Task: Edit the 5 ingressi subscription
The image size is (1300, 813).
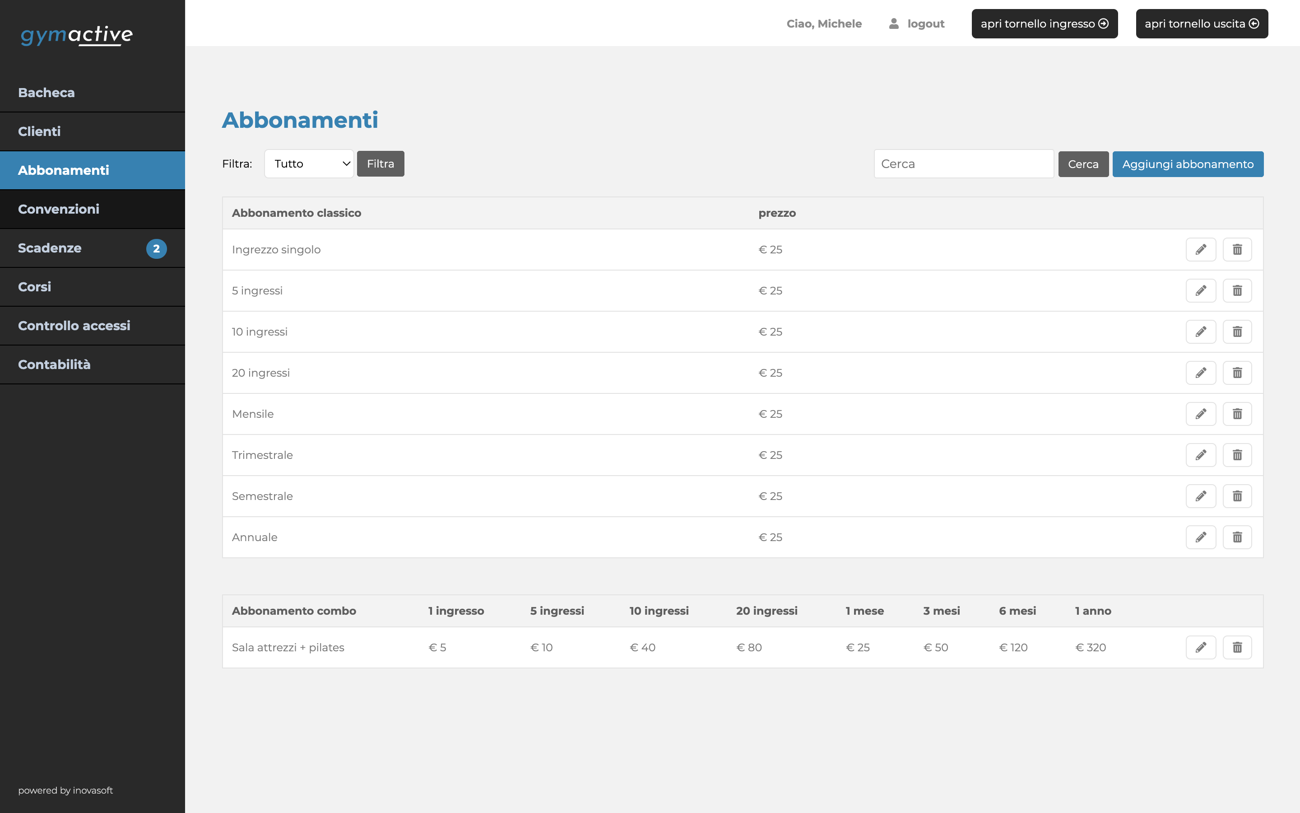Action: 1201,291
